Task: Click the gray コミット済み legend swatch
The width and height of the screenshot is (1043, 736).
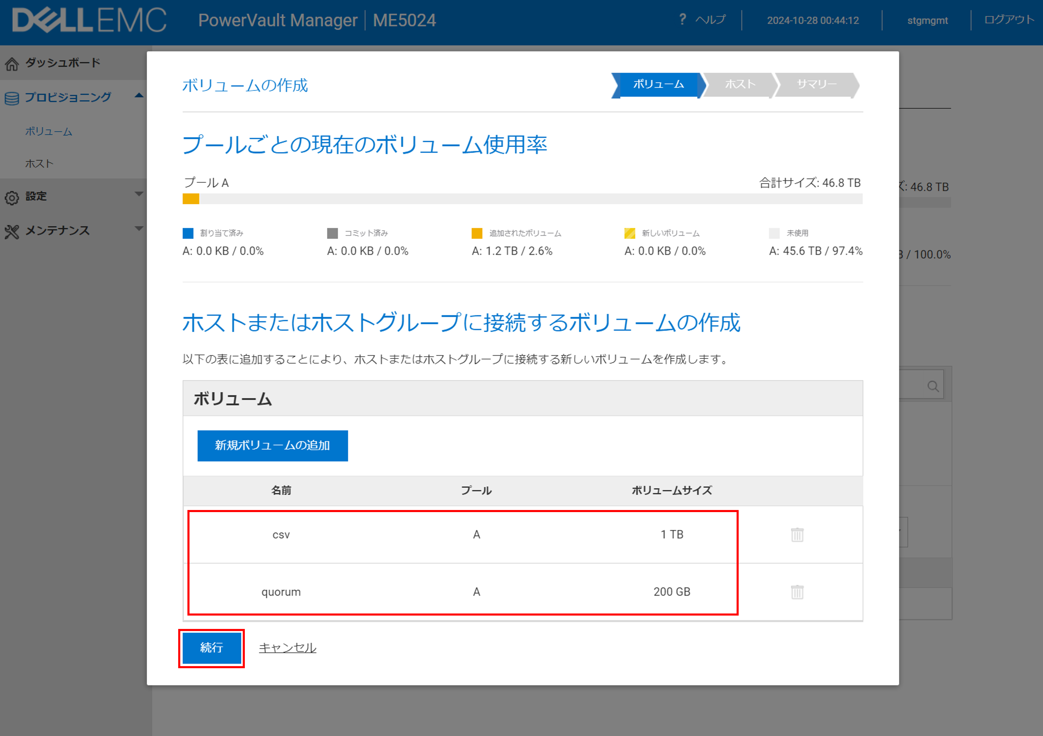Action: [x=333, y=233]
